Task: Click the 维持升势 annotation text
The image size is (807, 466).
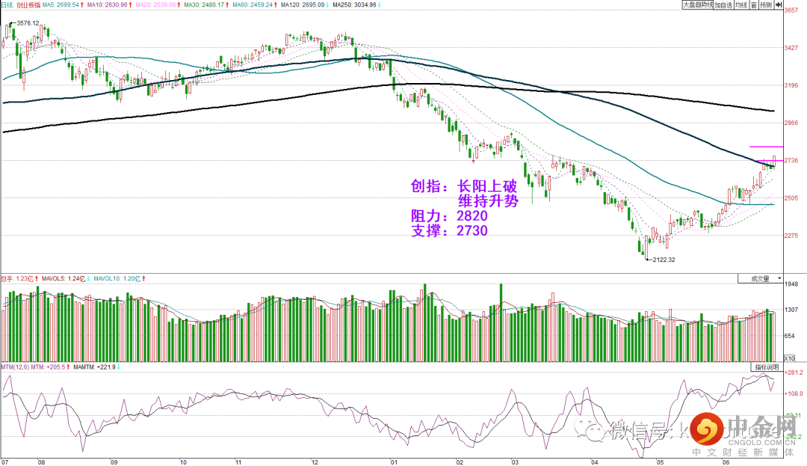Action: 488,200
